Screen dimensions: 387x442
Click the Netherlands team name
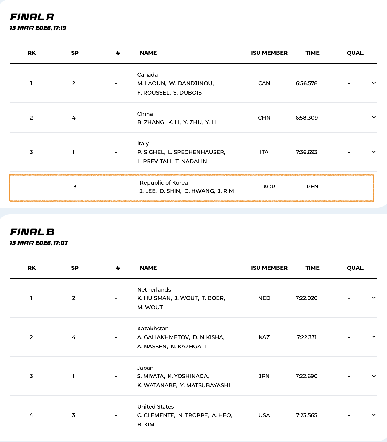154,289
